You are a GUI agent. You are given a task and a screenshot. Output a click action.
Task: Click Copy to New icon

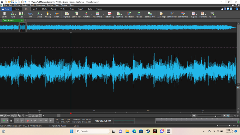click(76, 15)
